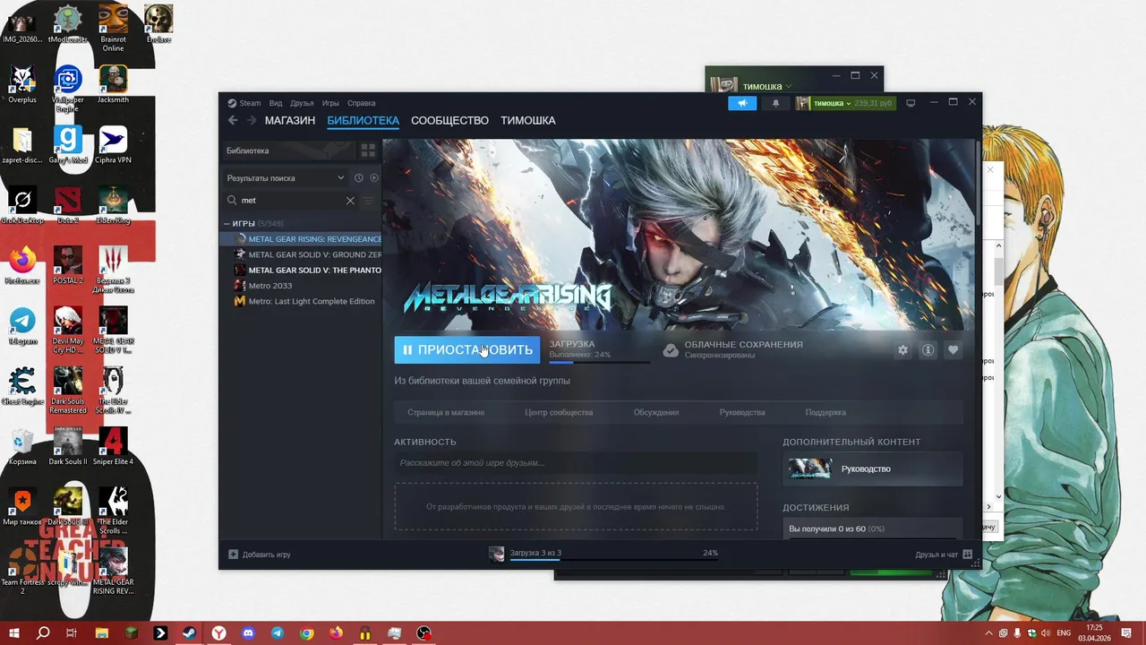
Task: Open advanced search filter options icon
Action: (368, 201)
